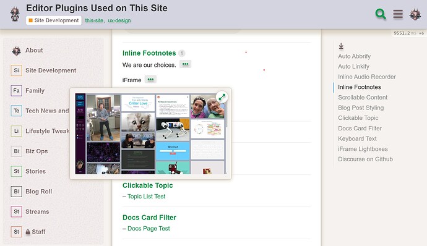Open the Docs Page Test link
The image size is (427, 246).
149,228
